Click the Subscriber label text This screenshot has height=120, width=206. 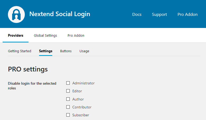81,115
